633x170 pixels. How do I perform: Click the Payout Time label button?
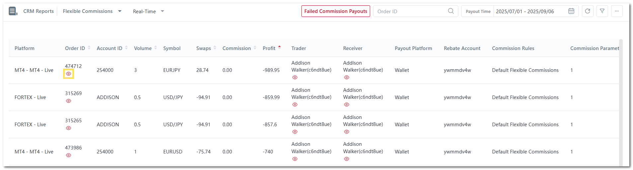(x=478, y=11)
